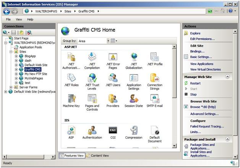Click the feature list vertical scrollbar
This screenshot has width=240, height=168.
[x=174, y=73]
